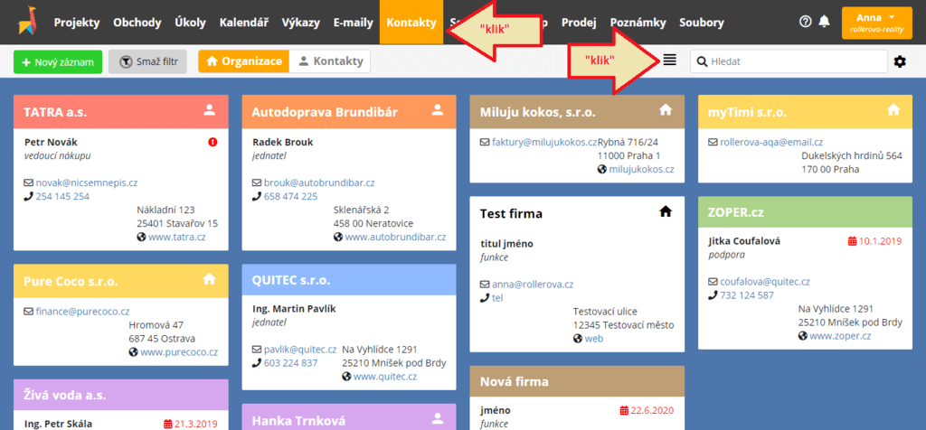The width and height of the screenshot is (926, 430).
Task: Click the tel link on Test firma
Action: pyautogui.click(x=497, y=298)
